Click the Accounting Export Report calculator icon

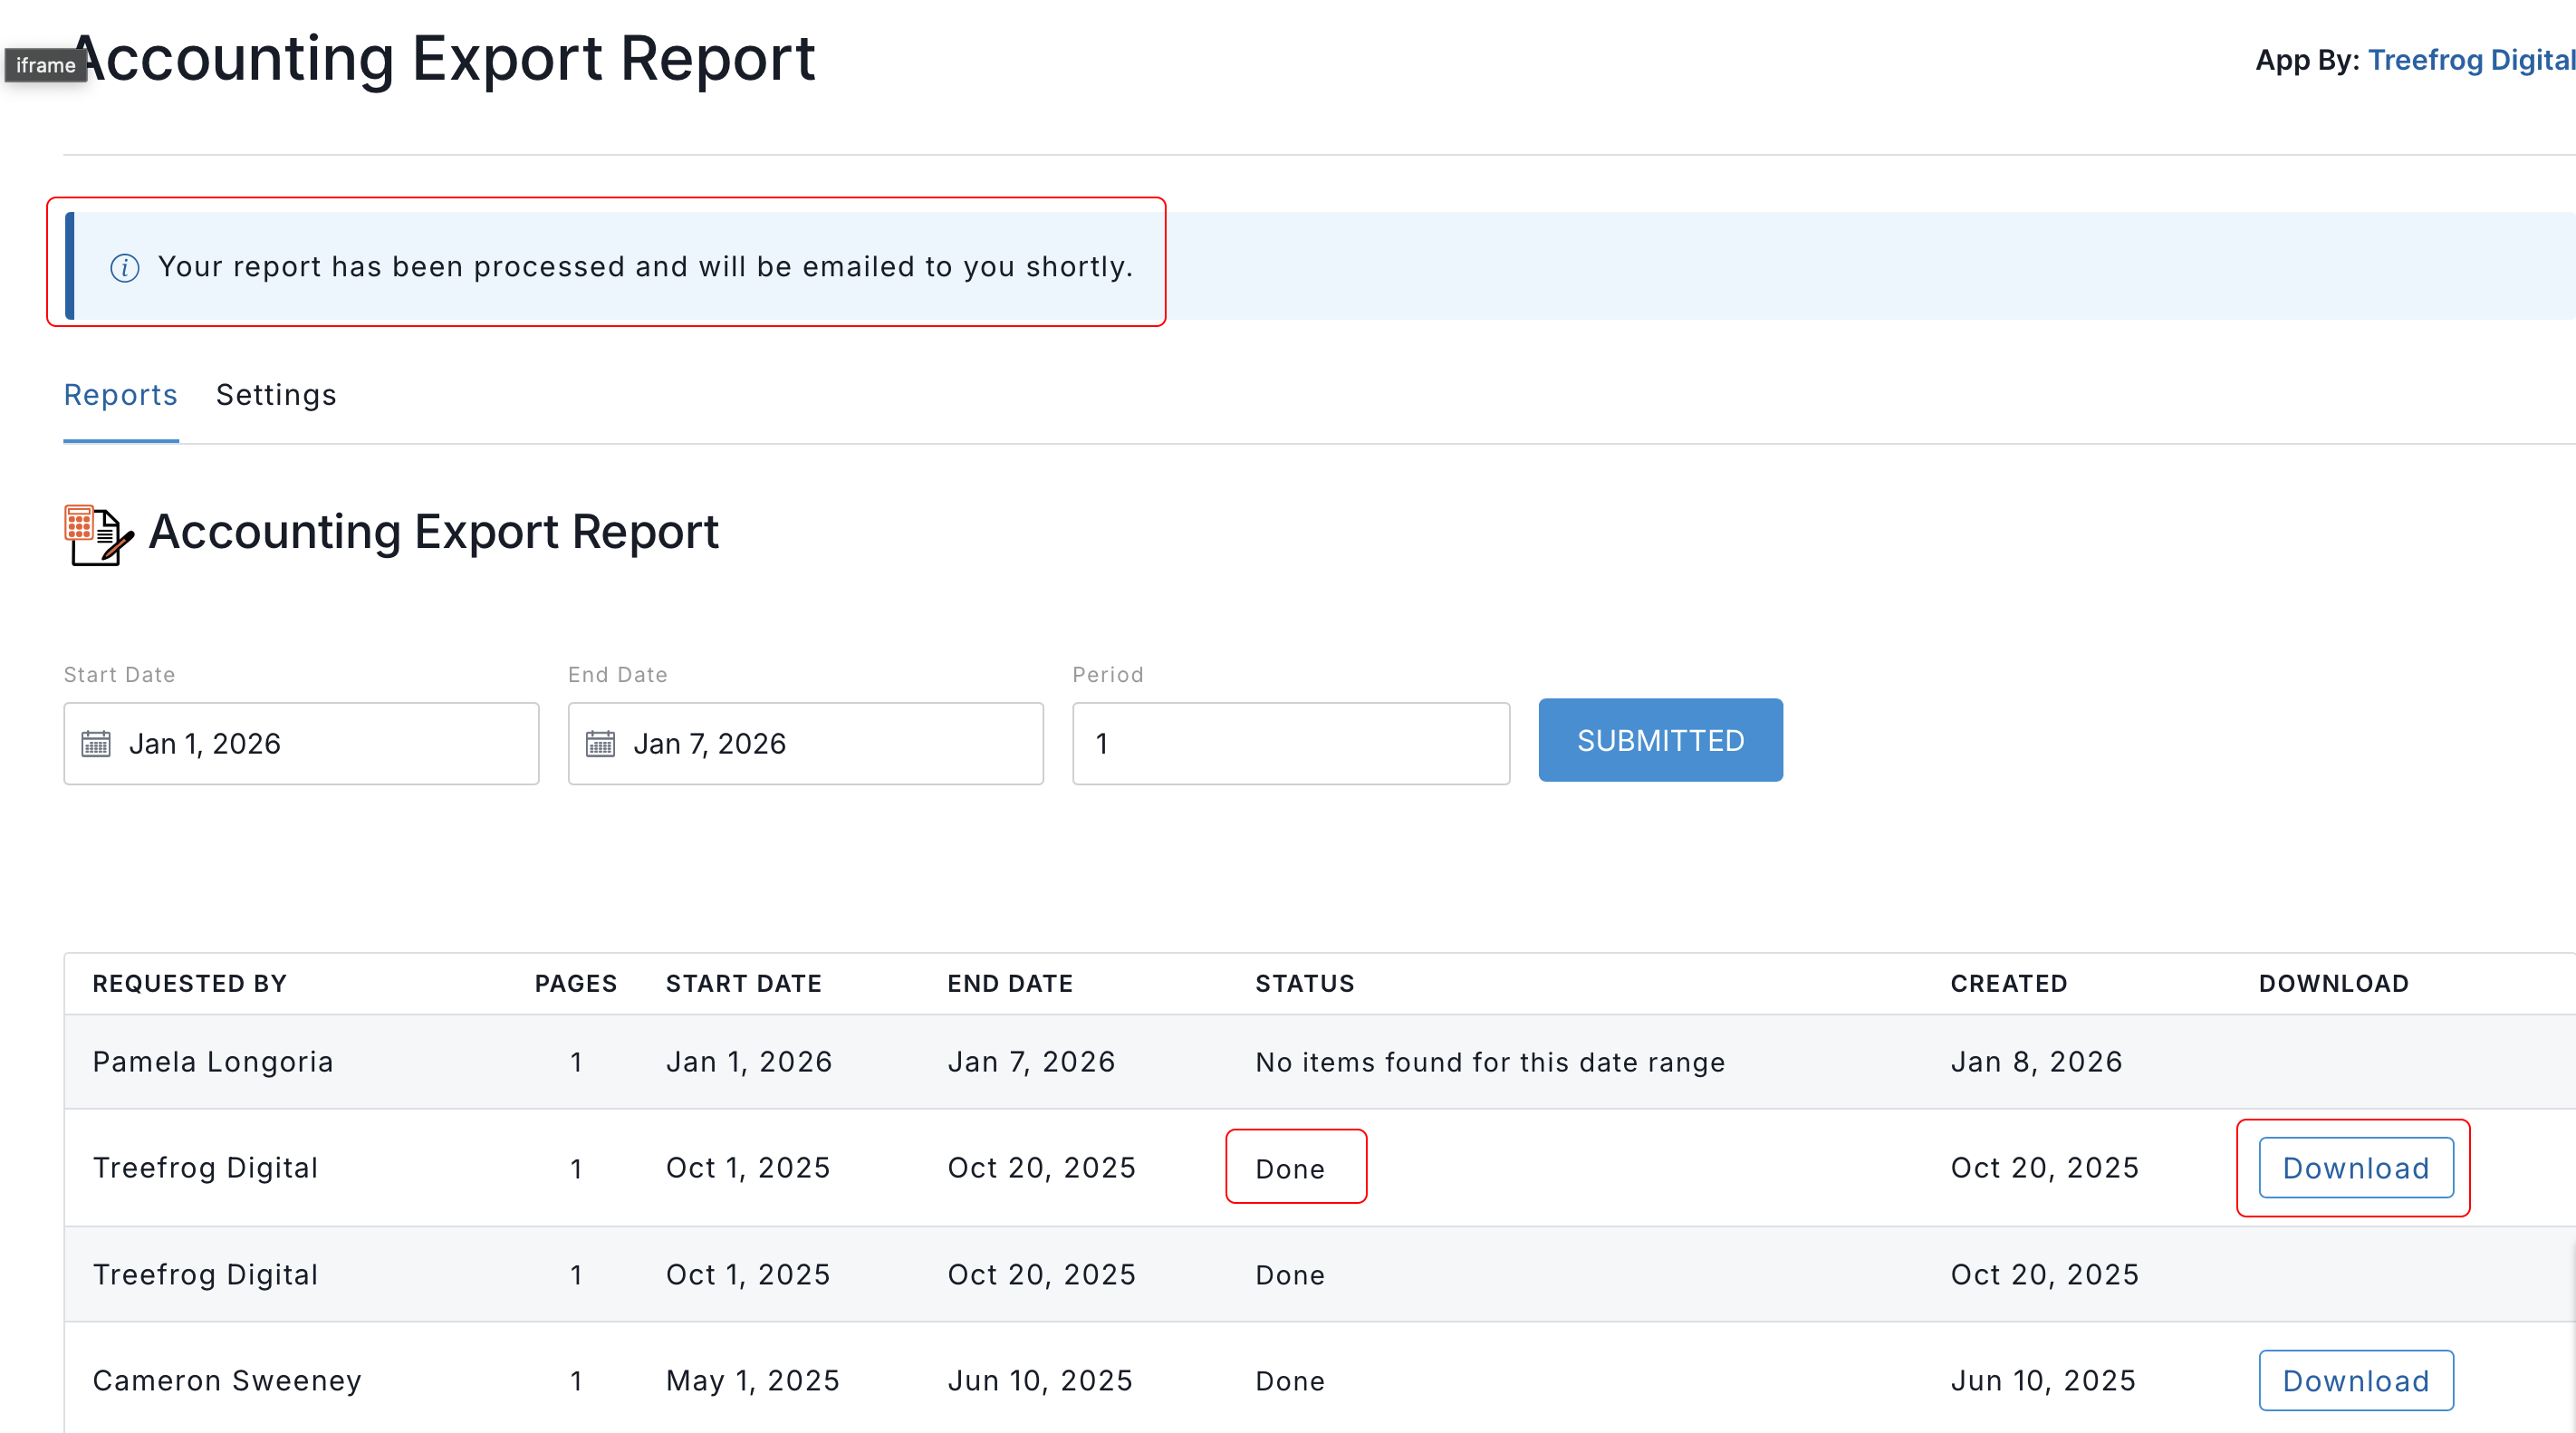pos(97,534)
